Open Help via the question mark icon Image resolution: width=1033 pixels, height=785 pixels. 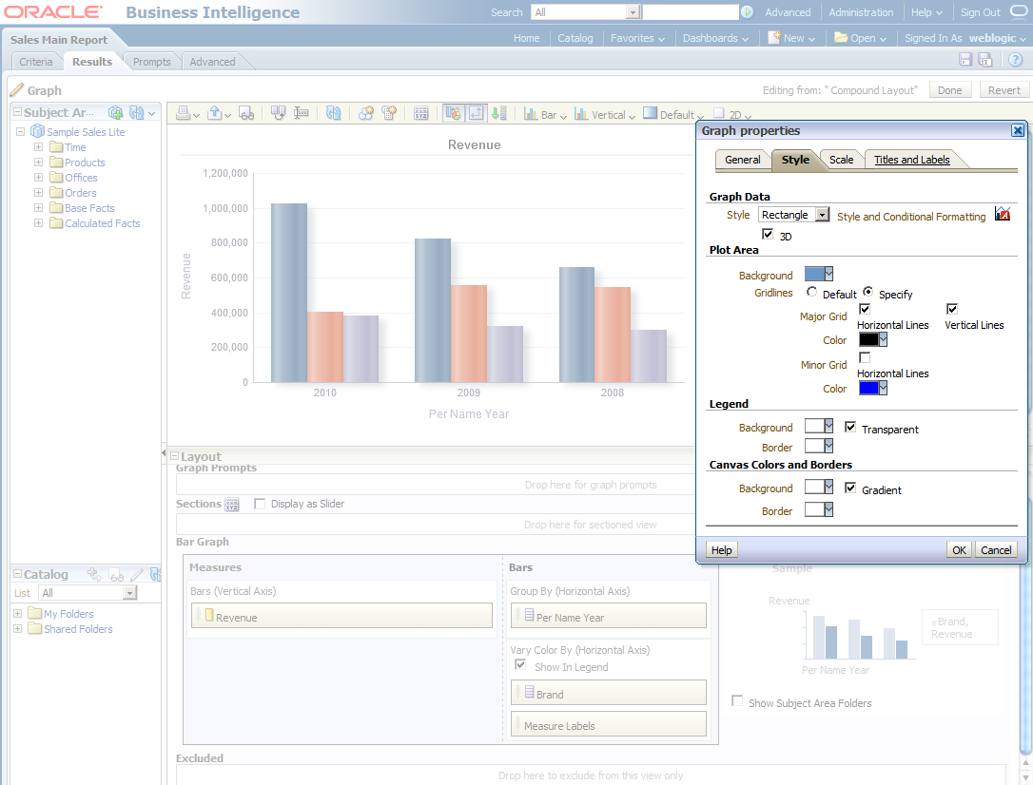(x=1015, y=59)
